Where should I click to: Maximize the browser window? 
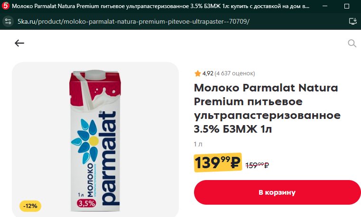[346, 6]
